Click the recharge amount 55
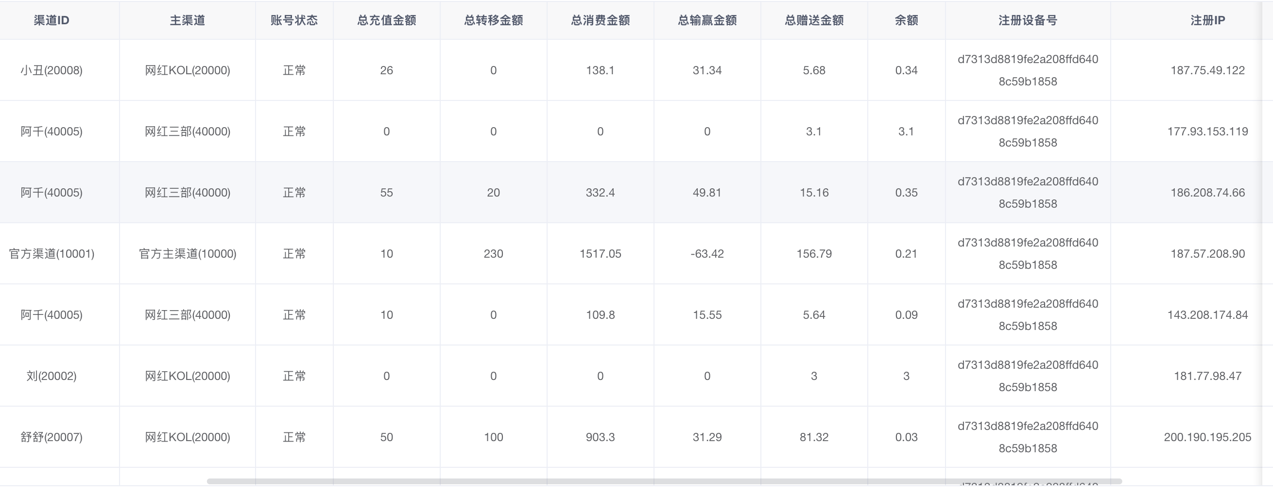Viewport: 1273px width, 494px height. pos(386,193)
